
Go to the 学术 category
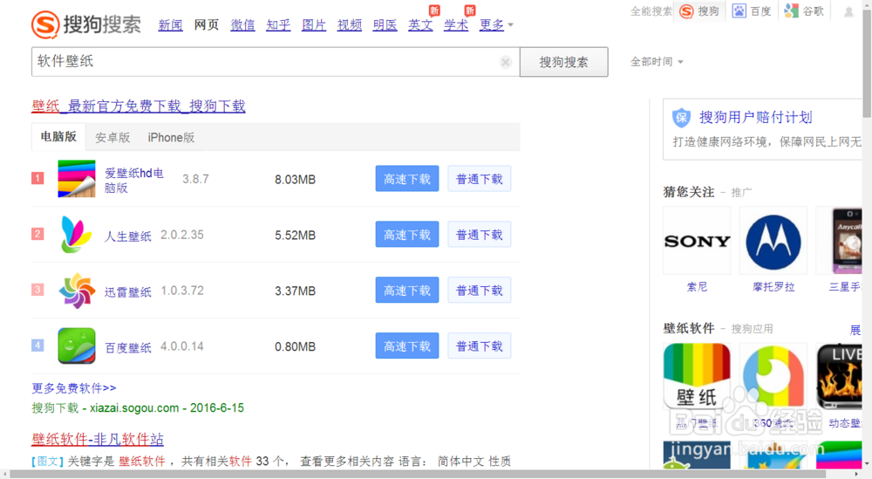click(456, 24)
